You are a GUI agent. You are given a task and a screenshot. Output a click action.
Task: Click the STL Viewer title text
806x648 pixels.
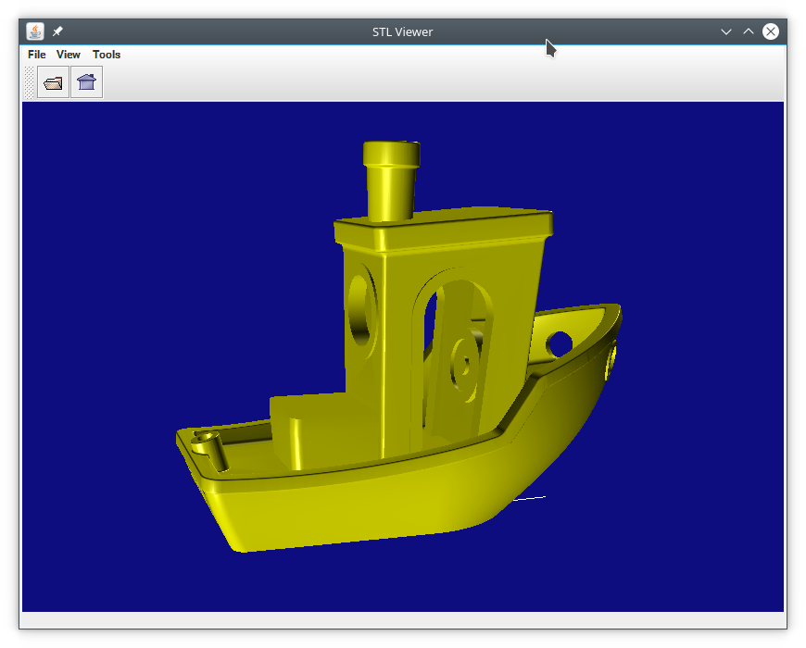click(x=402, y=31)
